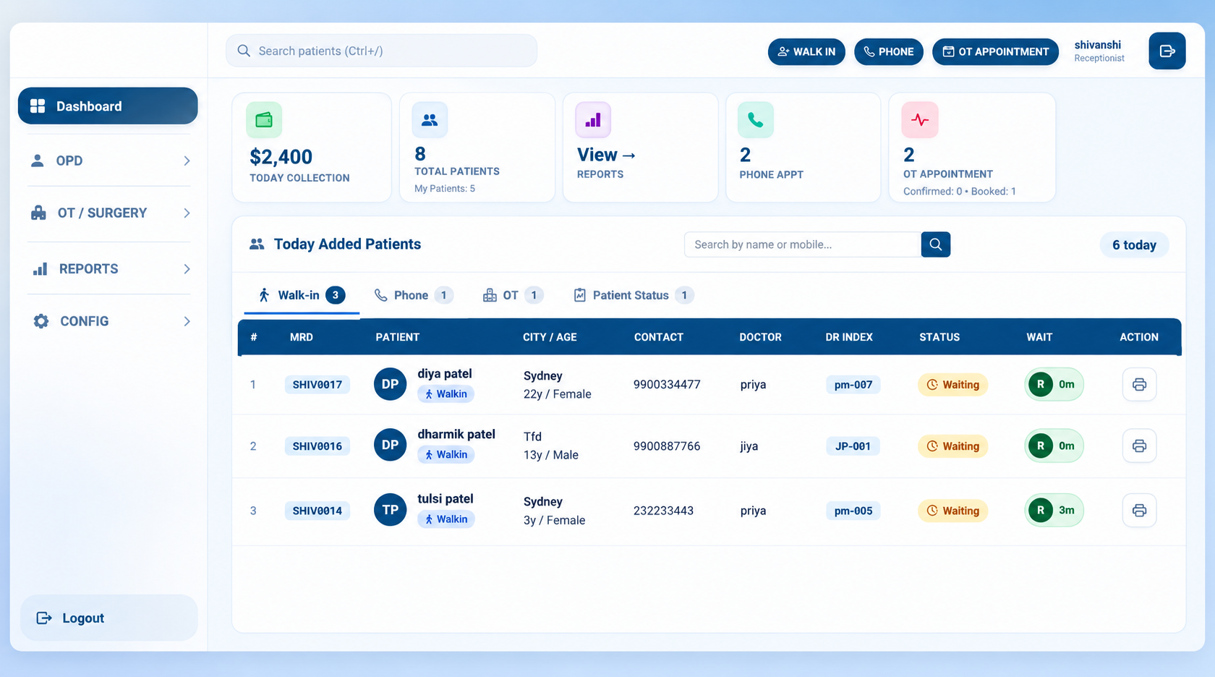1215x677 pixels.
Task: Click the Dashboard grid icon in sidebar
Action: click(x=38, y=106)
